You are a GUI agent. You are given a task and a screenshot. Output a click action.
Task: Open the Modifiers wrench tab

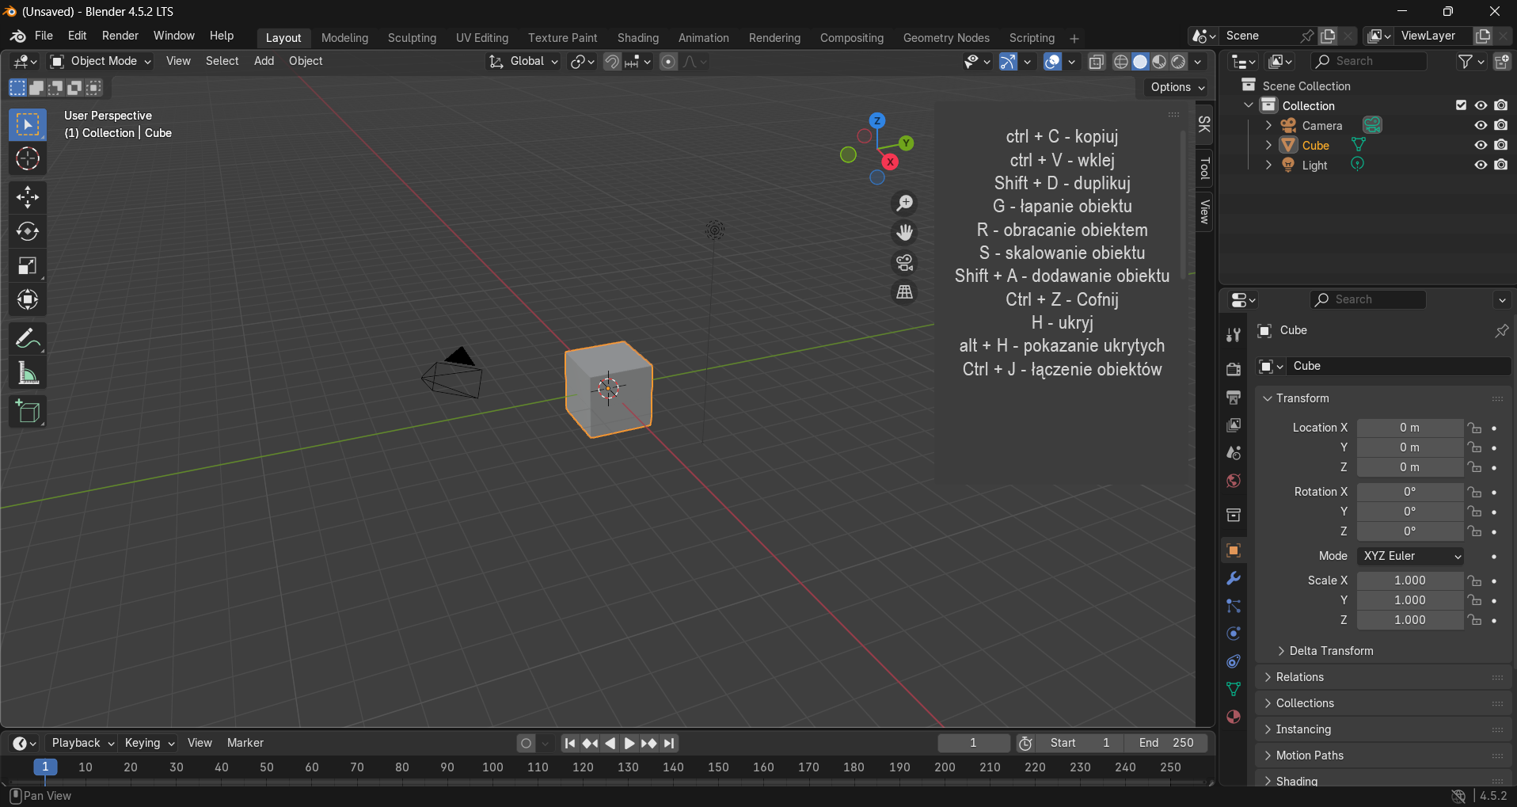click(x=1234, y=578)
